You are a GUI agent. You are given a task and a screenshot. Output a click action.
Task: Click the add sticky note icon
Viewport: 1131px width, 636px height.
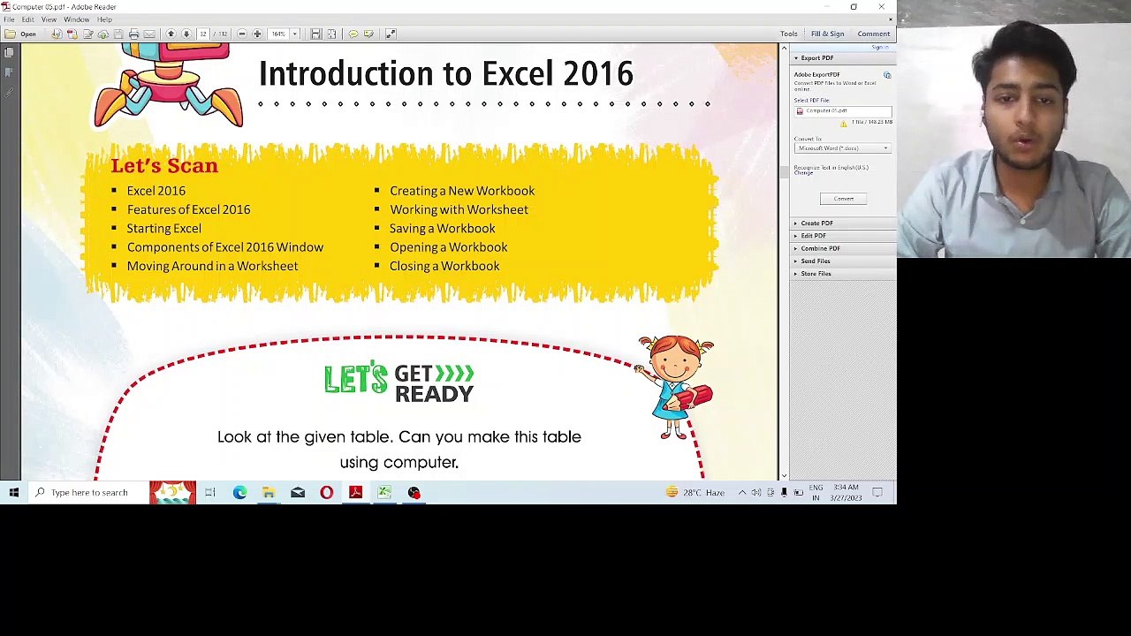click(x=353, y=34)
